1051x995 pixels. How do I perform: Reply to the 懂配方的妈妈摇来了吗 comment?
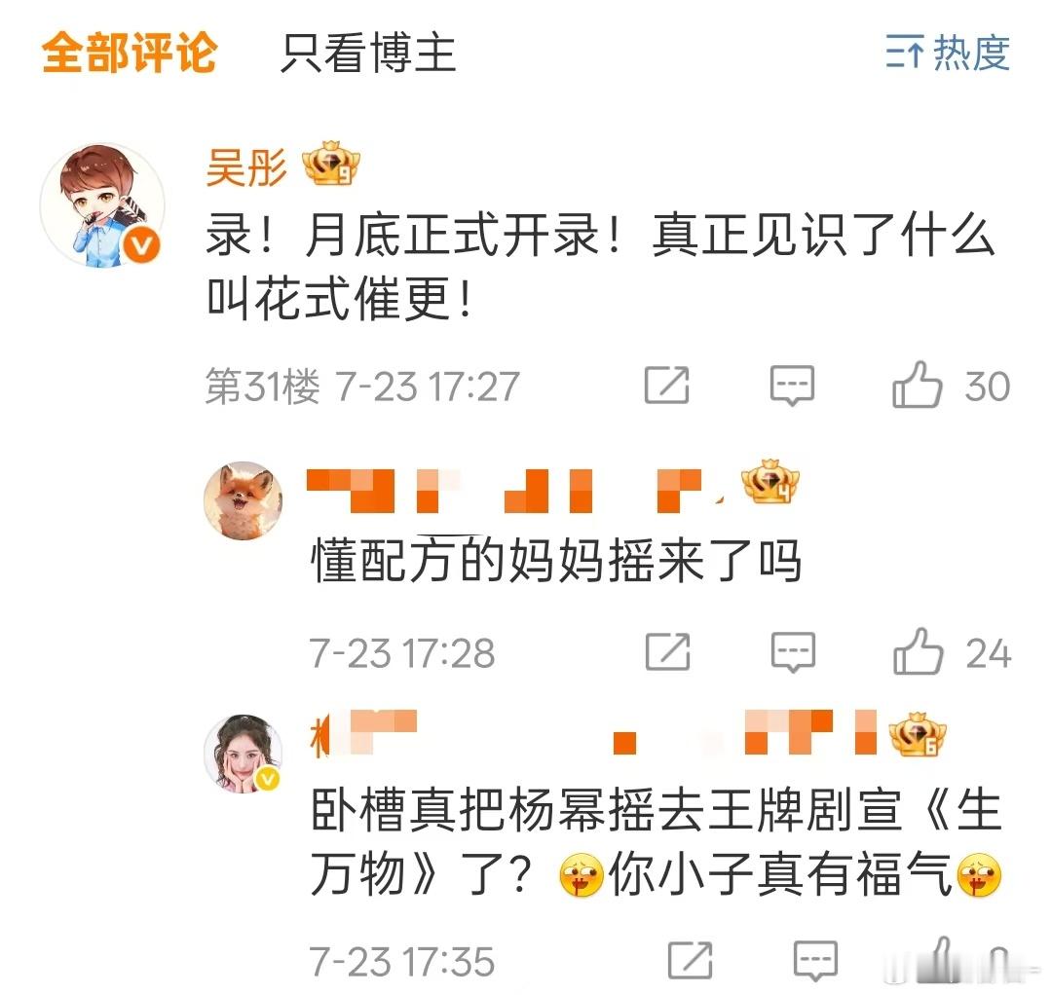[793, 652]
